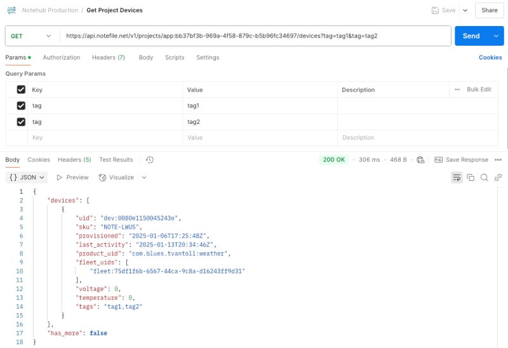Copy the response body to clipboard
The image size is (508, 348).
click(471, 178)
